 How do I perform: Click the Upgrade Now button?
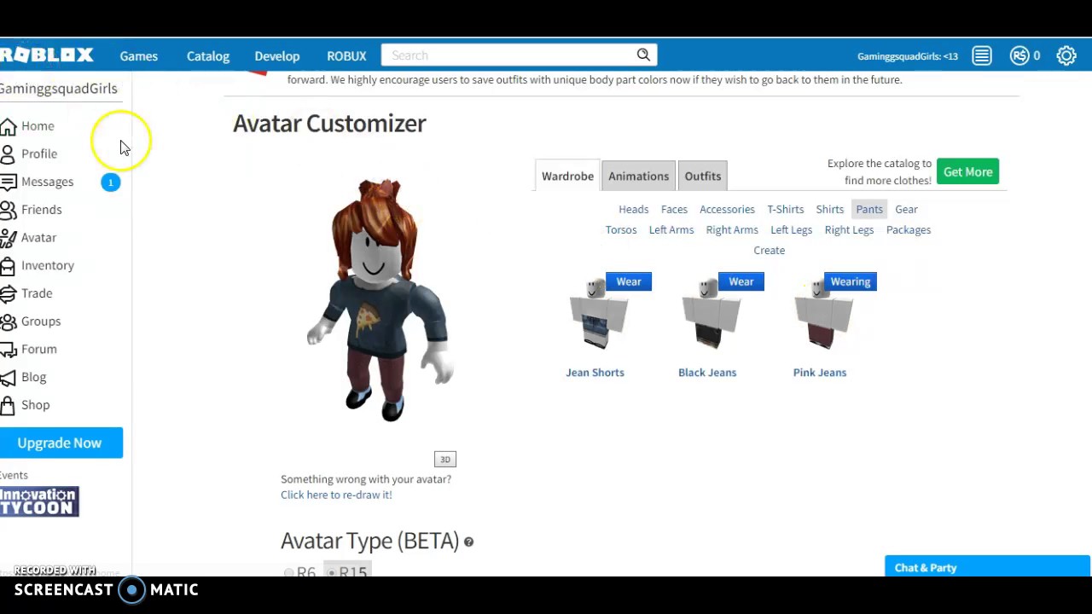(x=60, y=443)
